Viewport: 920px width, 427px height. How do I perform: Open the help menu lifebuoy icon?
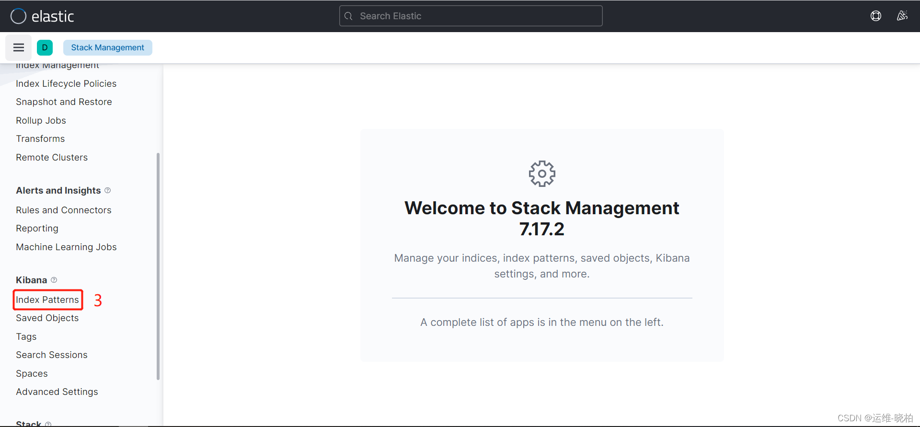(x=876, y=16)
